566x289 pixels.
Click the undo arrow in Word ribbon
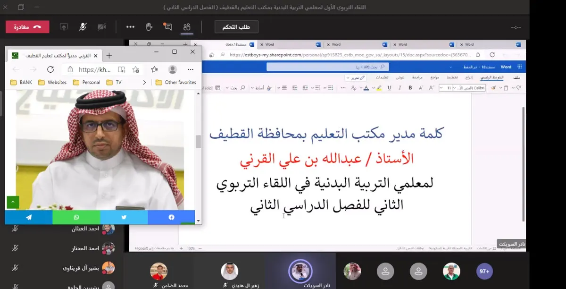[x=519, y=88]
